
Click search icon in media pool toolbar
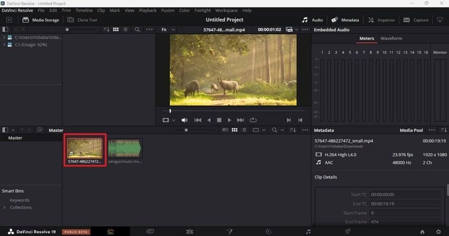(274, 130)
